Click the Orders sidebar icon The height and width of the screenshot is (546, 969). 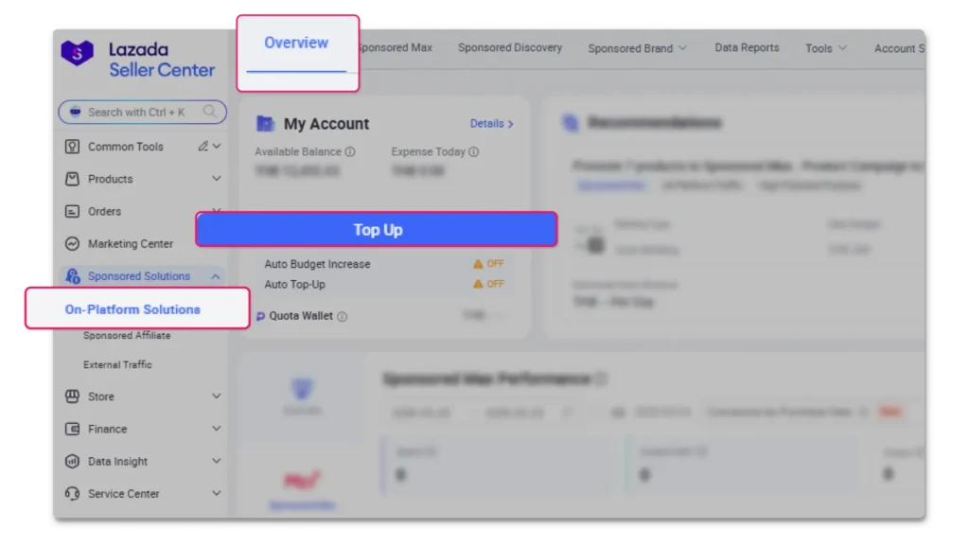(72, 211)
